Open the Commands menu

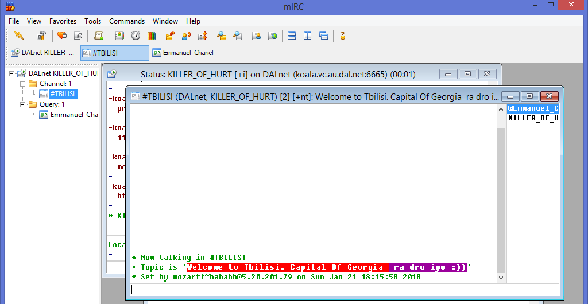(127, 21)
